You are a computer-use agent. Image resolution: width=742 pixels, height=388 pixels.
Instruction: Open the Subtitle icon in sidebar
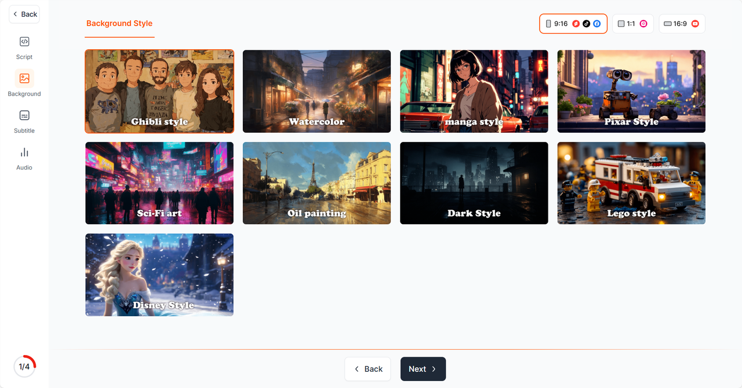coord(24,115)
